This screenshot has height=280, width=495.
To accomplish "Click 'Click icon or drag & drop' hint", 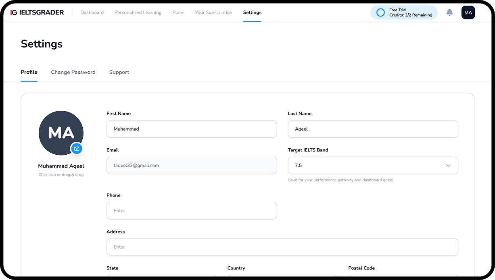I will coord(61,174).
